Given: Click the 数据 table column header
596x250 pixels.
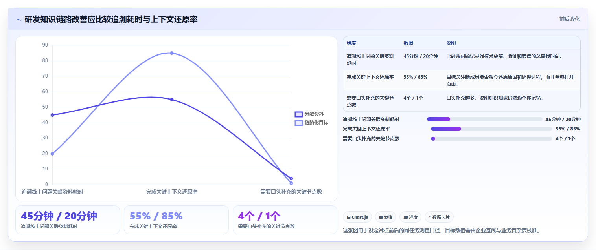Looking at the screenshot, I should click(x=408, y=43).
